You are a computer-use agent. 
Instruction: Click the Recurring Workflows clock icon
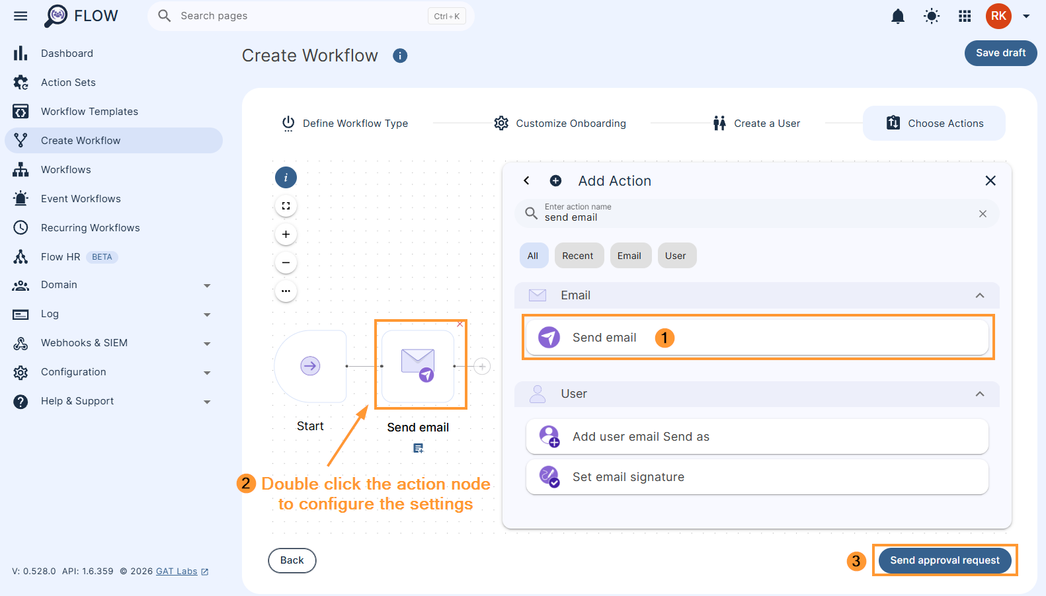pyautogui.click(x=20, y=228)
